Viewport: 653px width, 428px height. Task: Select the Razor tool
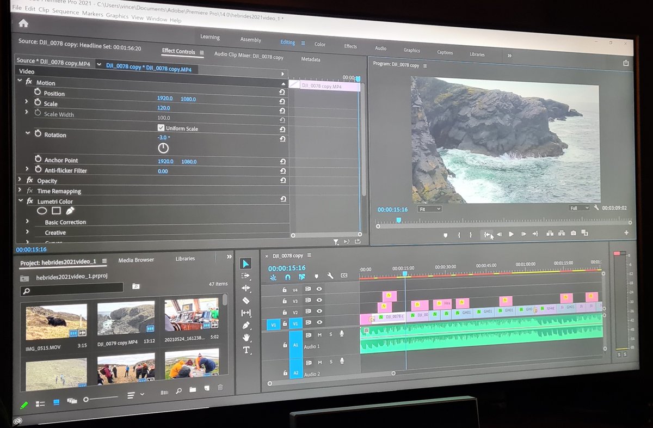tap(245, 301)
